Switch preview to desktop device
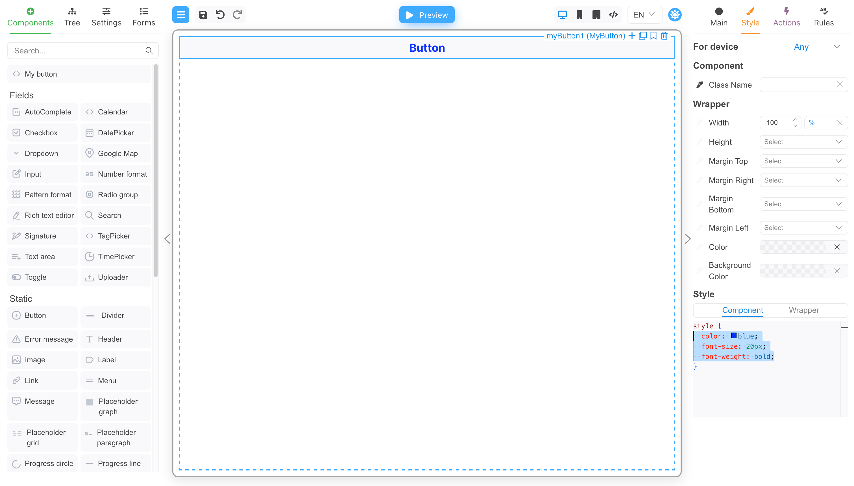This screenshot has height=486, width=854. 563,14
